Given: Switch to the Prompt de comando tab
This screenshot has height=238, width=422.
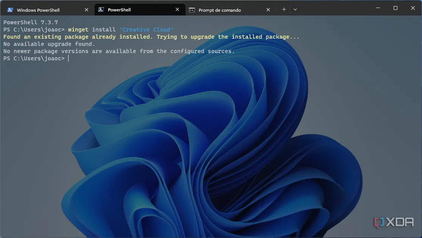Looking at the screenshot, I should click(x=220, y=10).
